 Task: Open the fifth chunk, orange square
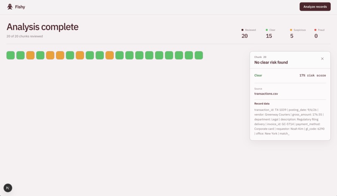(x=50, y=55)
